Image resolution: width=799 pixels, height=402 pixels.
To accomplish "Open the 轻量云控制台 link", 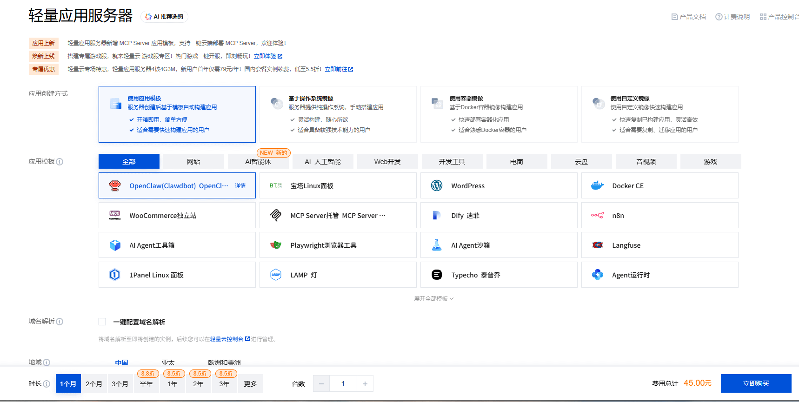I will (x=226, y=339).
